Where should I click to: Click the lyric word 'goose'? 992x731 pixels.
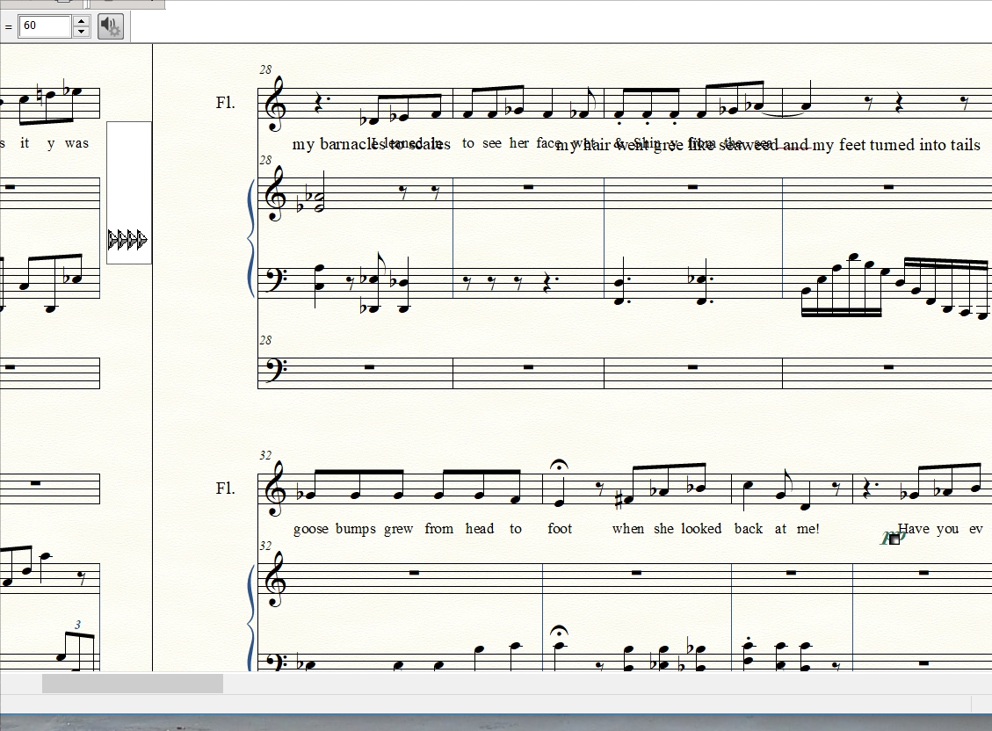[311, 529]
